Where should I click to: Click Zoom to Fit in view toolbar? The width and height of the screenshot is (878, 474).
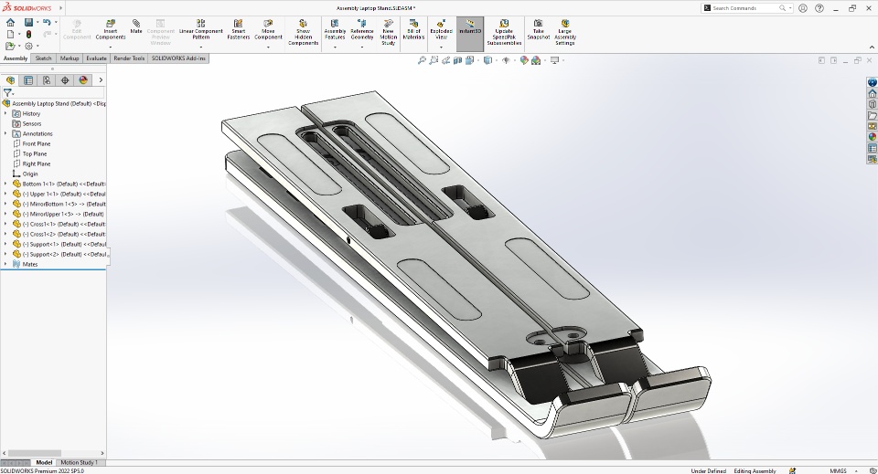point(422,59)
